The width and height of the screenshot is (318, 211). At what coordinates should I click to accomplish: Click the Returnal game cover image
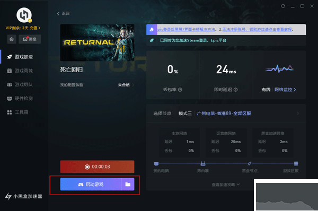point(97,42)
